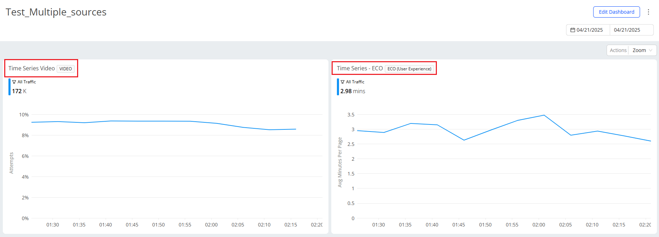Click the Edit Dashboard button
Image resolution: width=659 pixels, height=237 pixels.
click(616, 12)
